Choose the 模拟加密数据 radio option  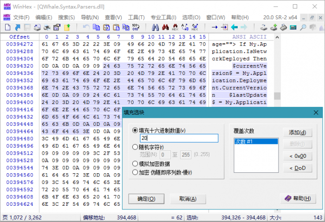click(x=135, y=163)
